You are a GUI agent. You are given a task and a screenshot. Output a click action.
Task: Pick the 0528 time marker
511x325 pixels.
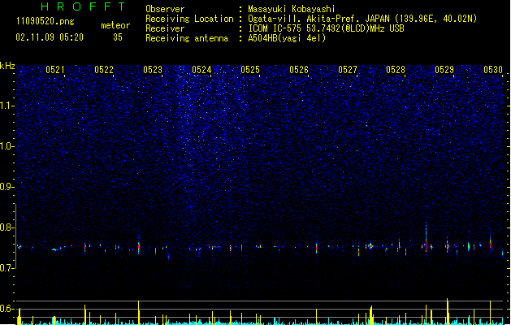coord(396,70)
